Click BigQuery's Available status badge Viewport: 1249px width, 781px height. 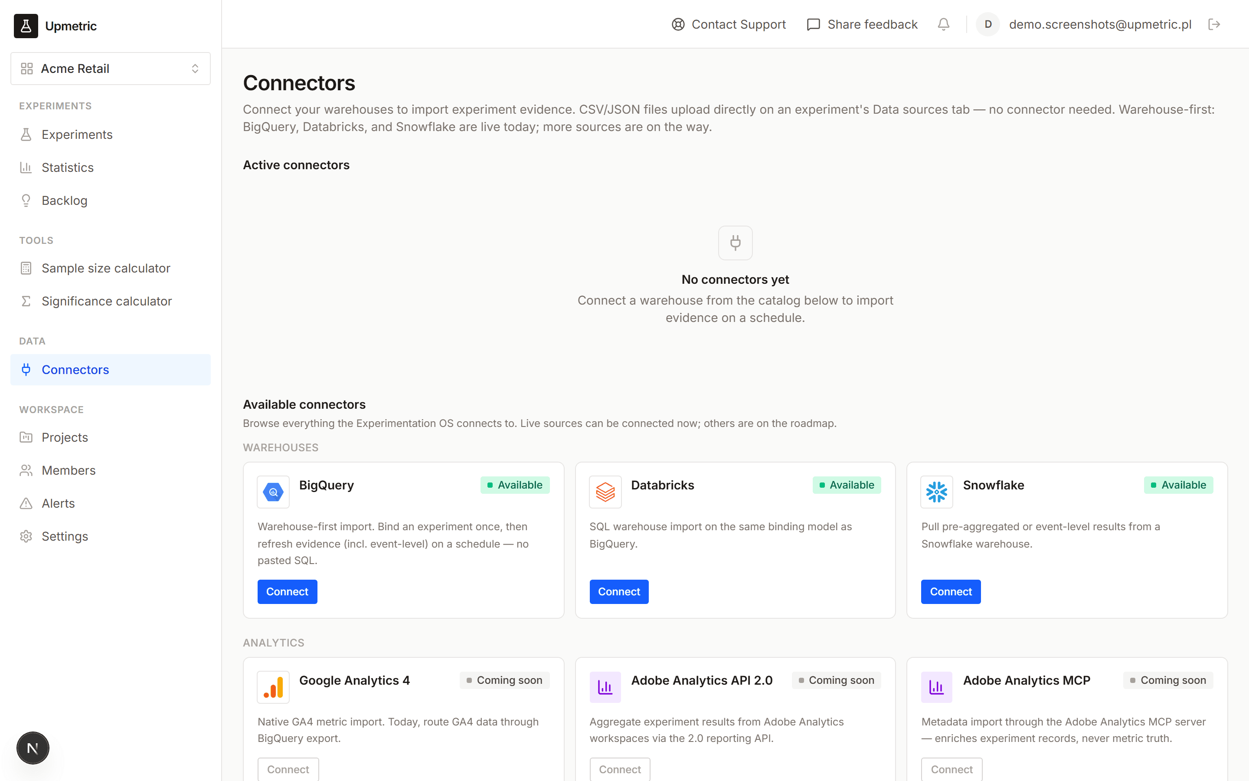pos(515,485)
